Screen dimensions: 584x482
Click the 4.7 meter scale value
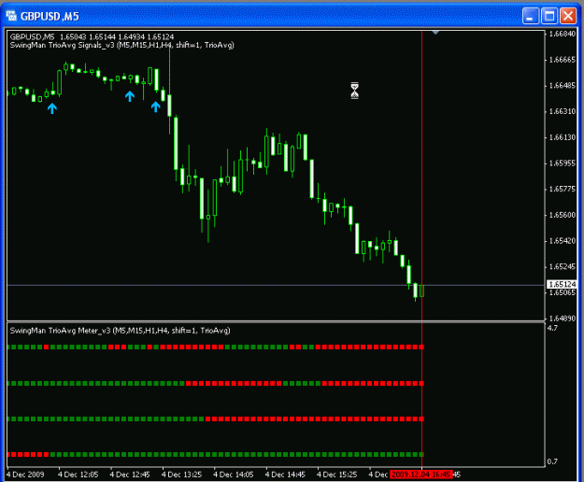(x=553, y=328)
